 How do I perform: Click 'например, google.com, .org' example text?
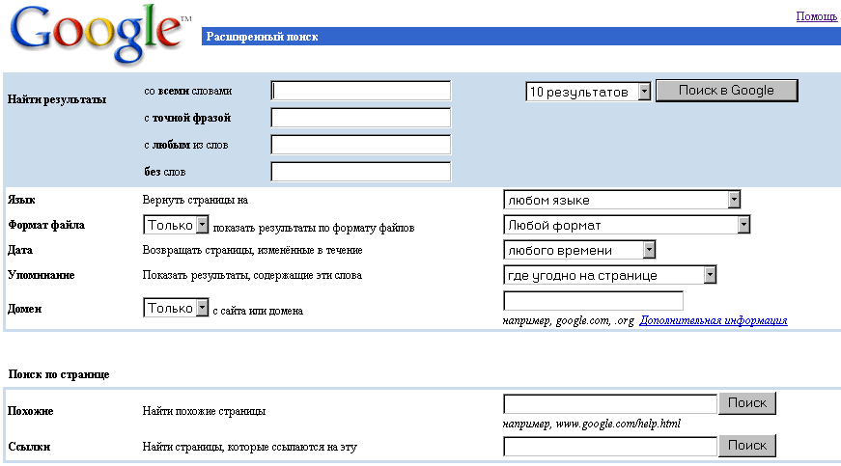pyautogui.click(x=569, y=321)
